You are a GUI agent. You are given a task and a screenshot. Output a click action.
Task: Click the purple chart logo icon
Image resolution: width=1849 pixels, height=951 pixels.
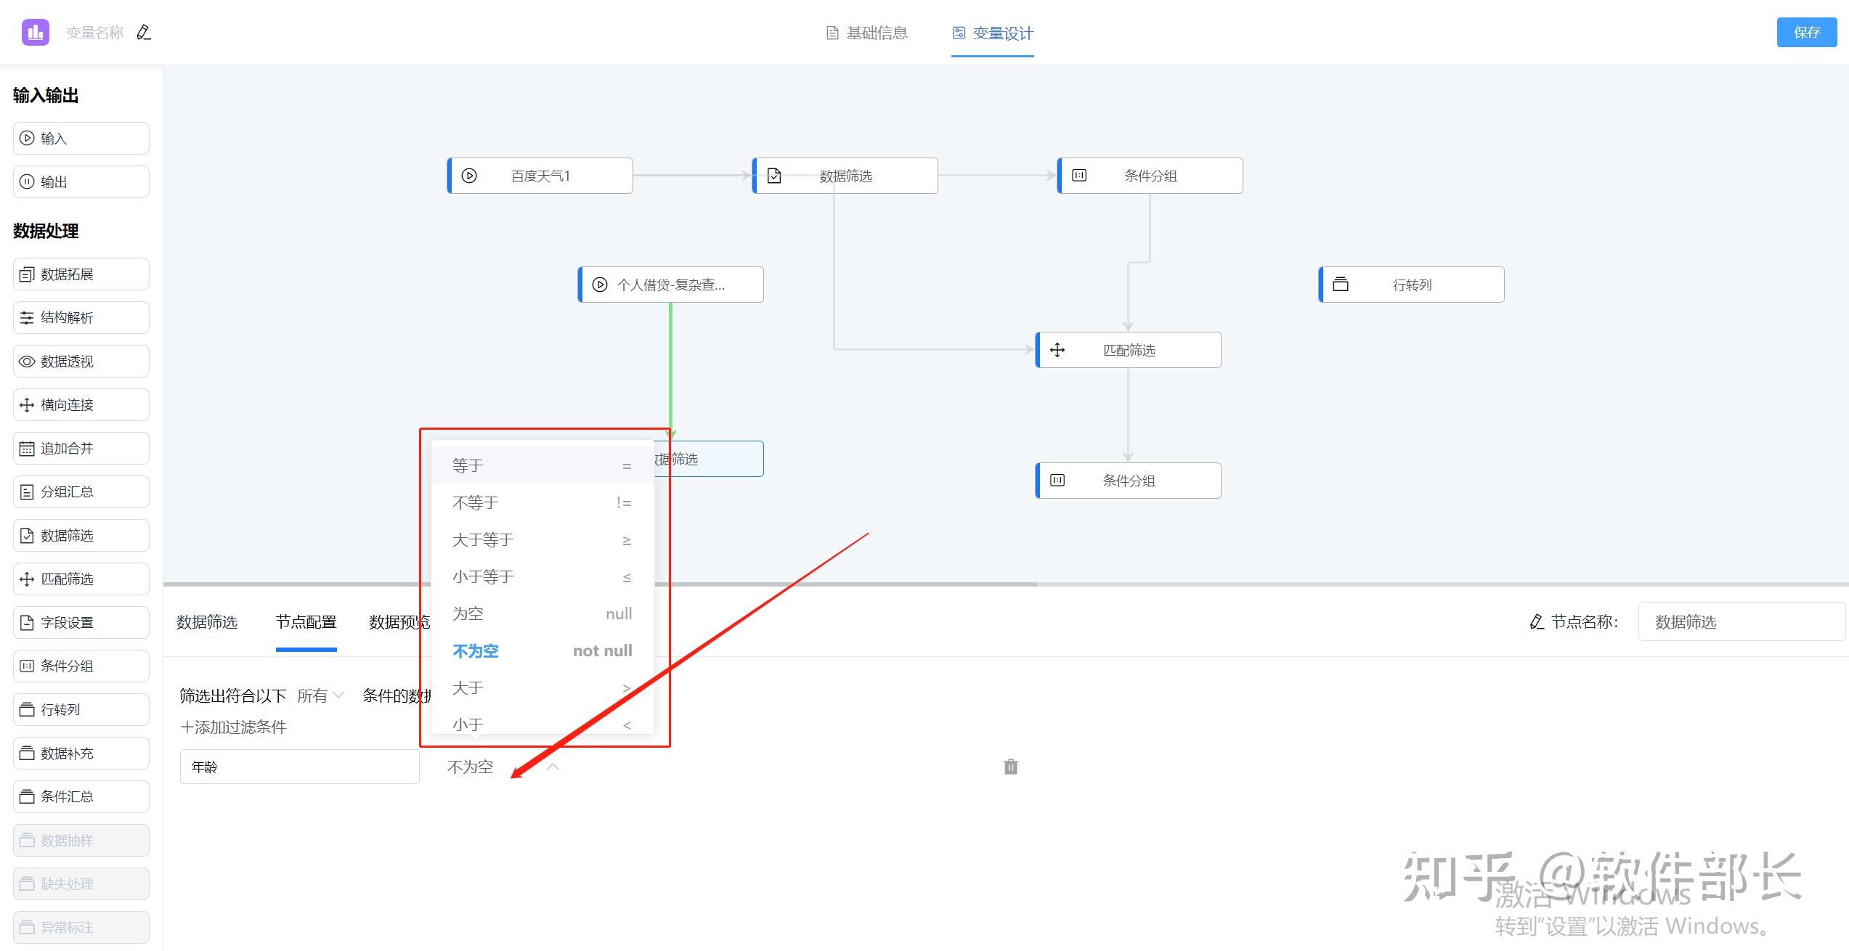coord(35,33)
